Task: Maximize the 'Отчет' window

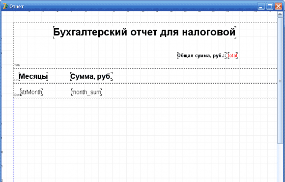Action: [x=270, y=6]
